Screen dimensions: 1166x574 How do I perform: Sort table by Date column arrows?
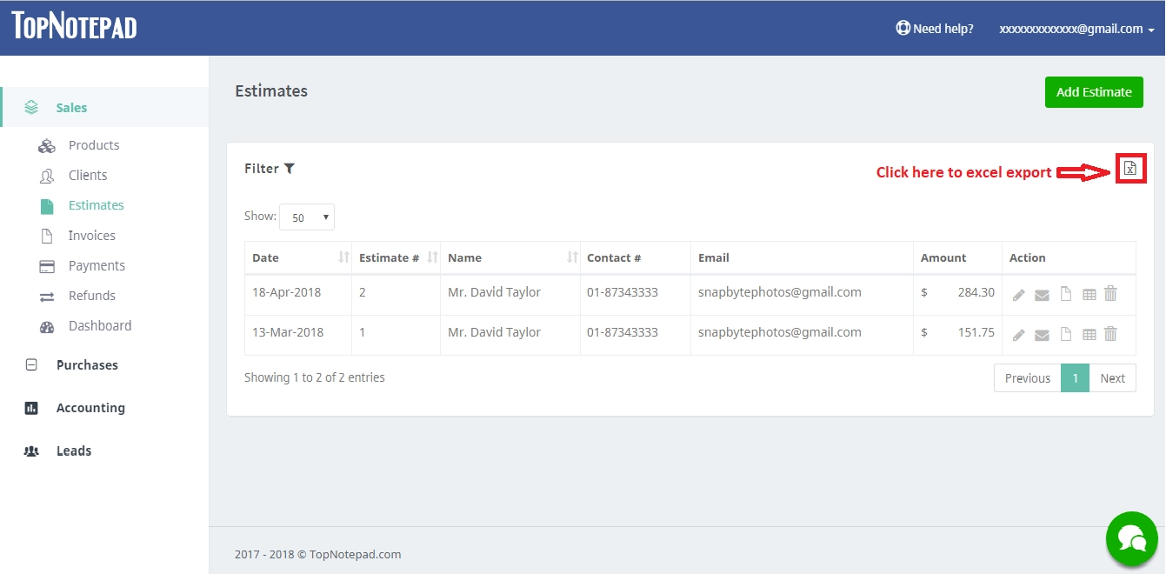[x=343, y=257]
